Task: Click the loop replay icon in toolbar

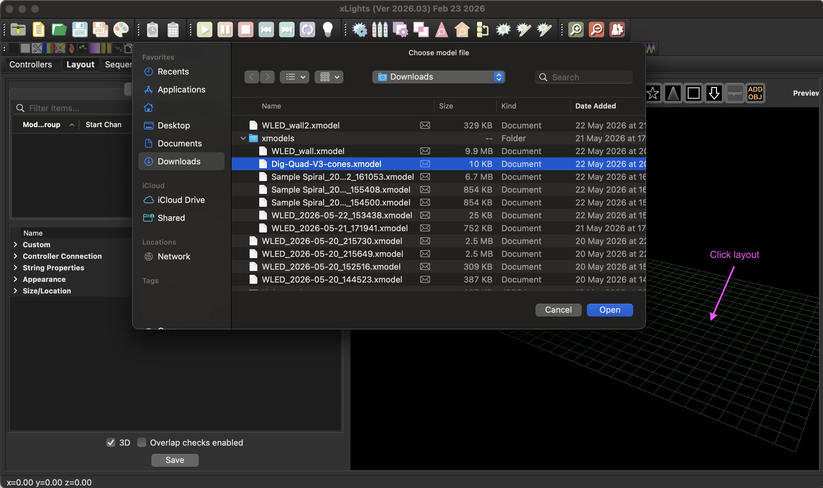Action: tap(307, 30)
